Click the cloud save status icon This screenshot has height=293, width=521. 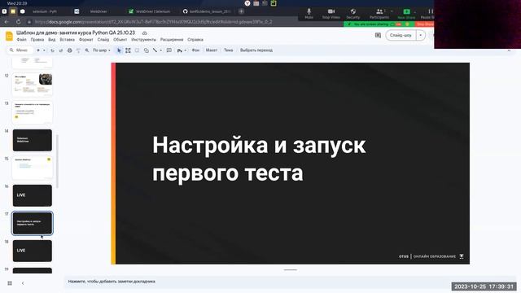(x=145, y=33)
